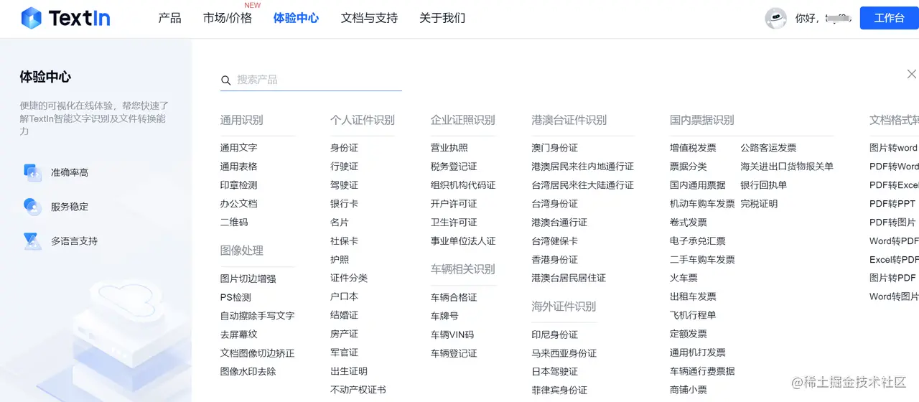The image size is (919, 402).
Task: Open 行驶证 recognition
Action: point(344,167)
